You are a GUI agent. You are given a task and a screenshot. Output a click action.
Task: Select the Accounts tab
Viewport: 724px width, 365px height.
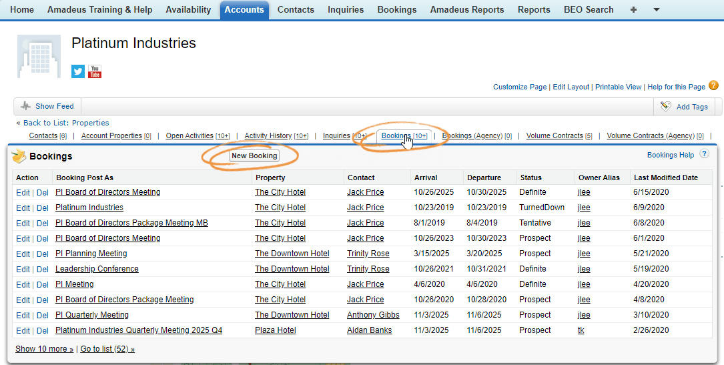click(x=244, y=10)
